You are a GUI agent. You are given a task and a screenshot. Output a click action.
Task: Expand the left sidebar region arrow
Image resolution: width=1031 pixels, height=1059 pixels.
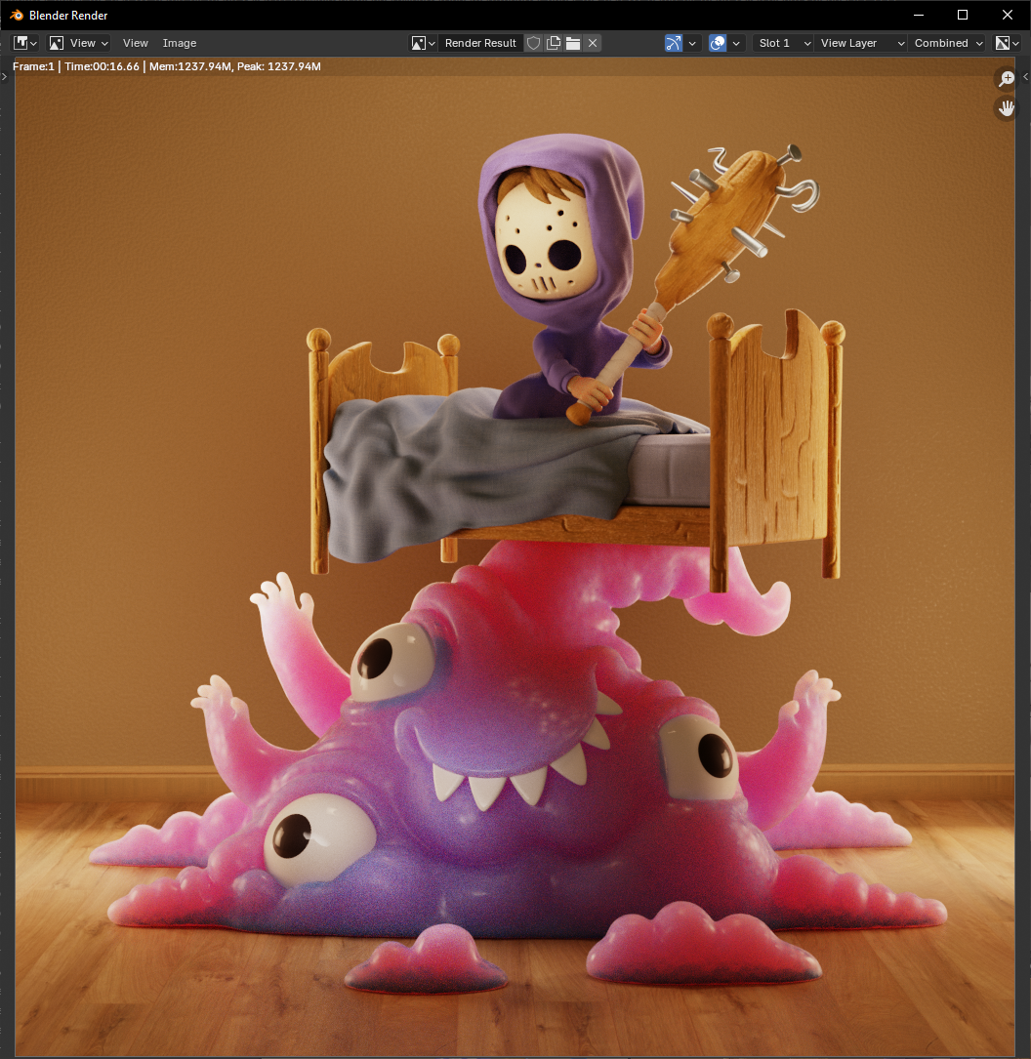5,77
